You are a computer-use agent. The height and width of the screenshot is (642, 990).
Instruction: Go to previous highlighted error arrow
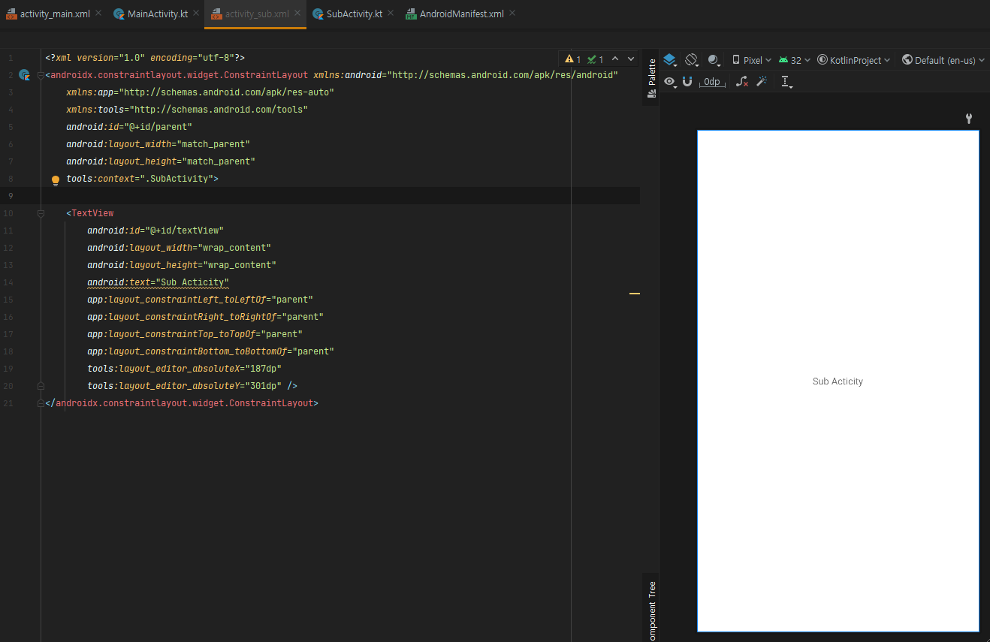click(x=615, y=59)
